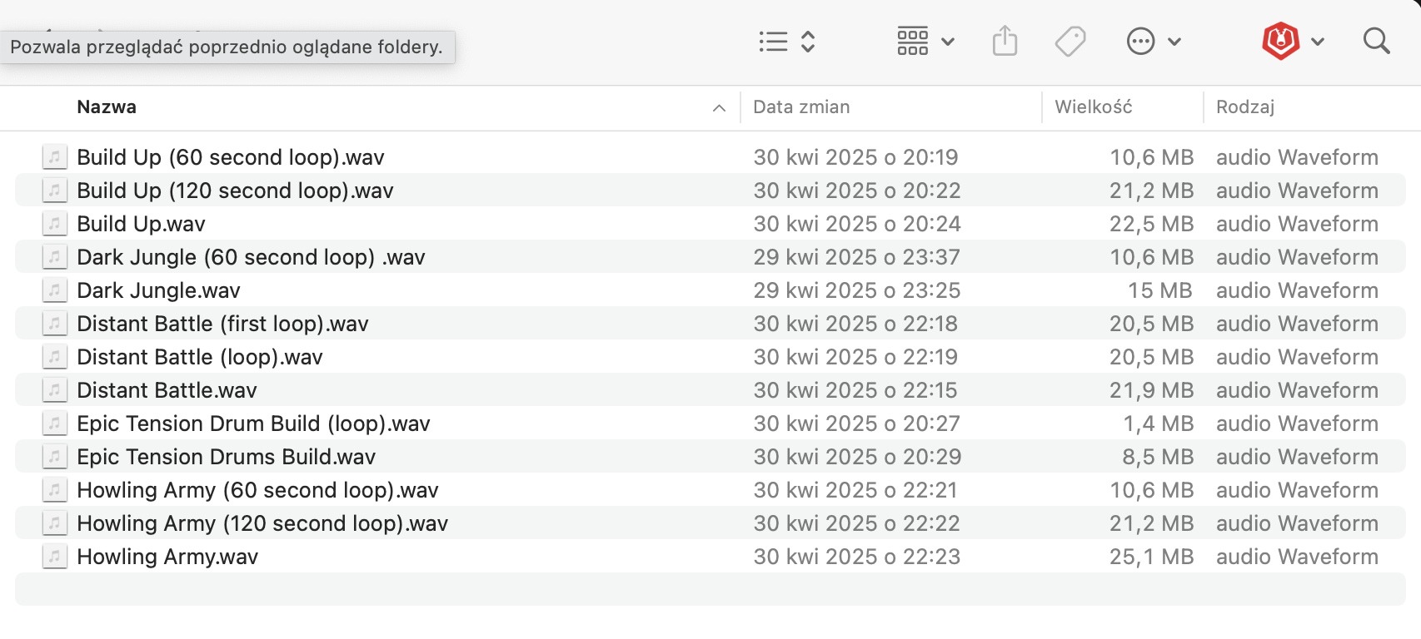The width and height of the screenshot is (1421, 639).
Task: Click the Share icon in toolbar
Action: coord(1005,41)
